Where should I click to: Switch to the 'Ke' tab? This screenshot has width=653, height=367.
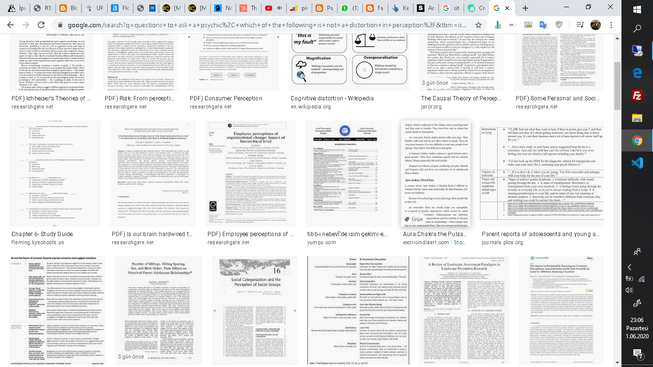pyautogui.click(x=400, y=8)
